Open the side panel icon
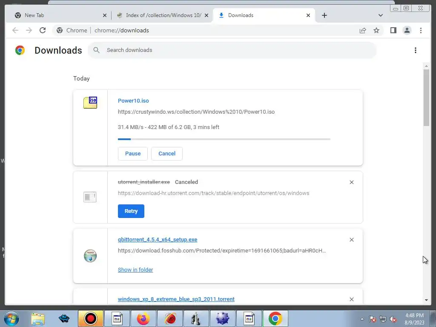 [x=393, y=30]
